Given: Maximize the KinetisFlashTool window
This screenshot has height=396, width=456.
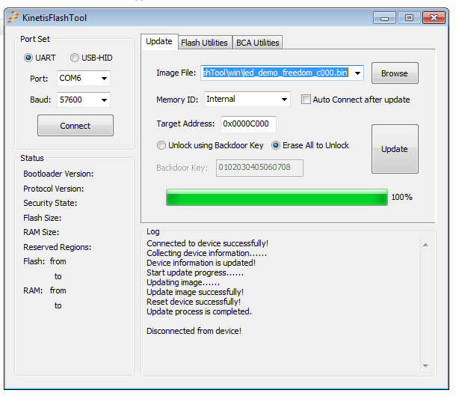Looking at the screenshot, I should click(409, 18).
